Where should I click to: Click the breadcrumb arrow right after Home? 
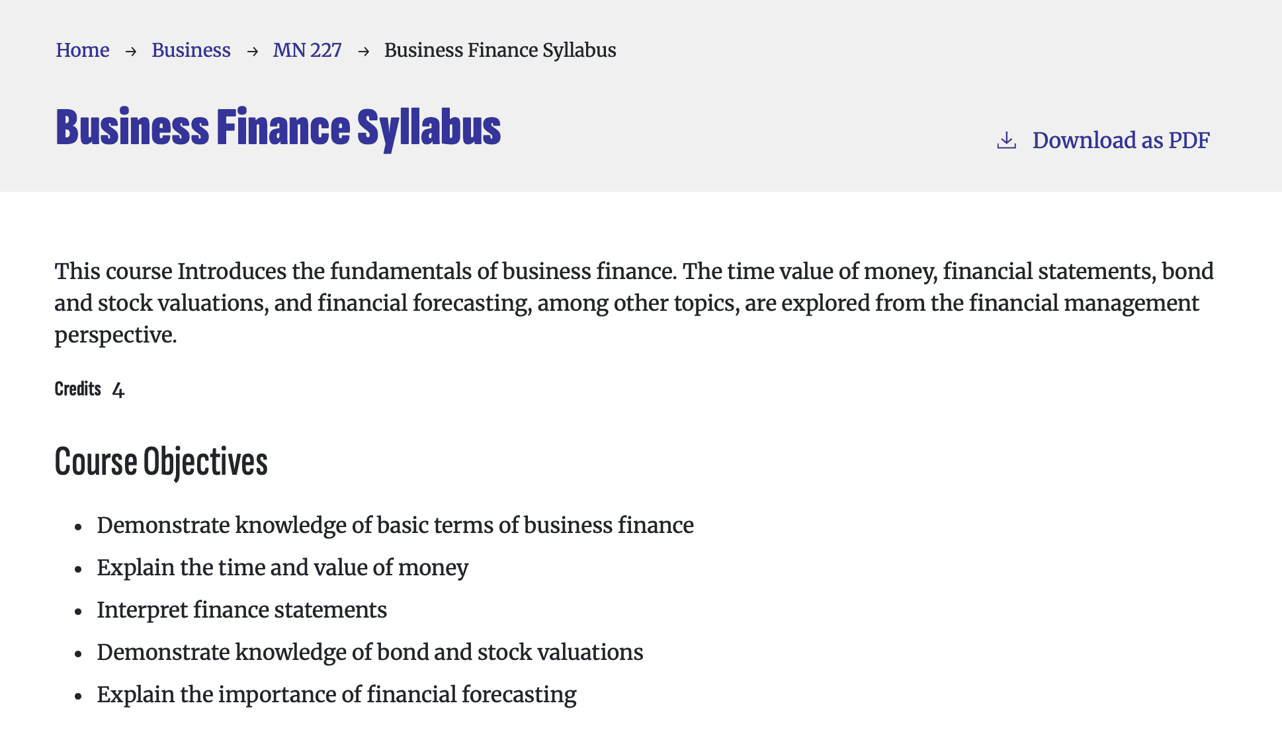coord(131,51)
